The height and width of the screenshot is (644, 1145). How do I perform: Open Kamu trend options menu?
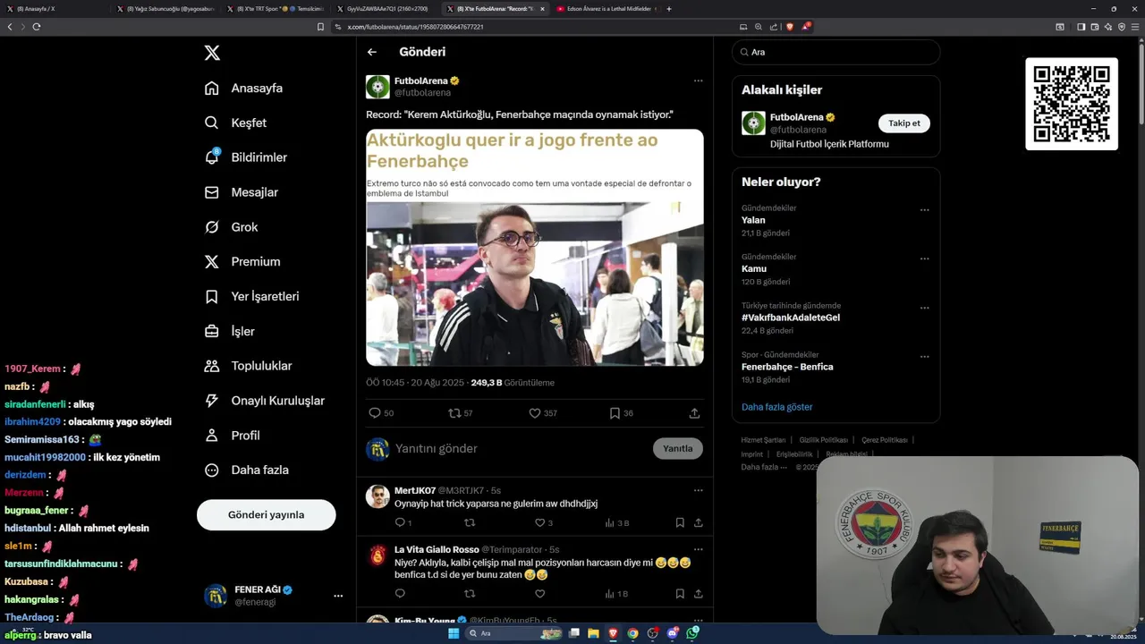(x=924, y=258)
